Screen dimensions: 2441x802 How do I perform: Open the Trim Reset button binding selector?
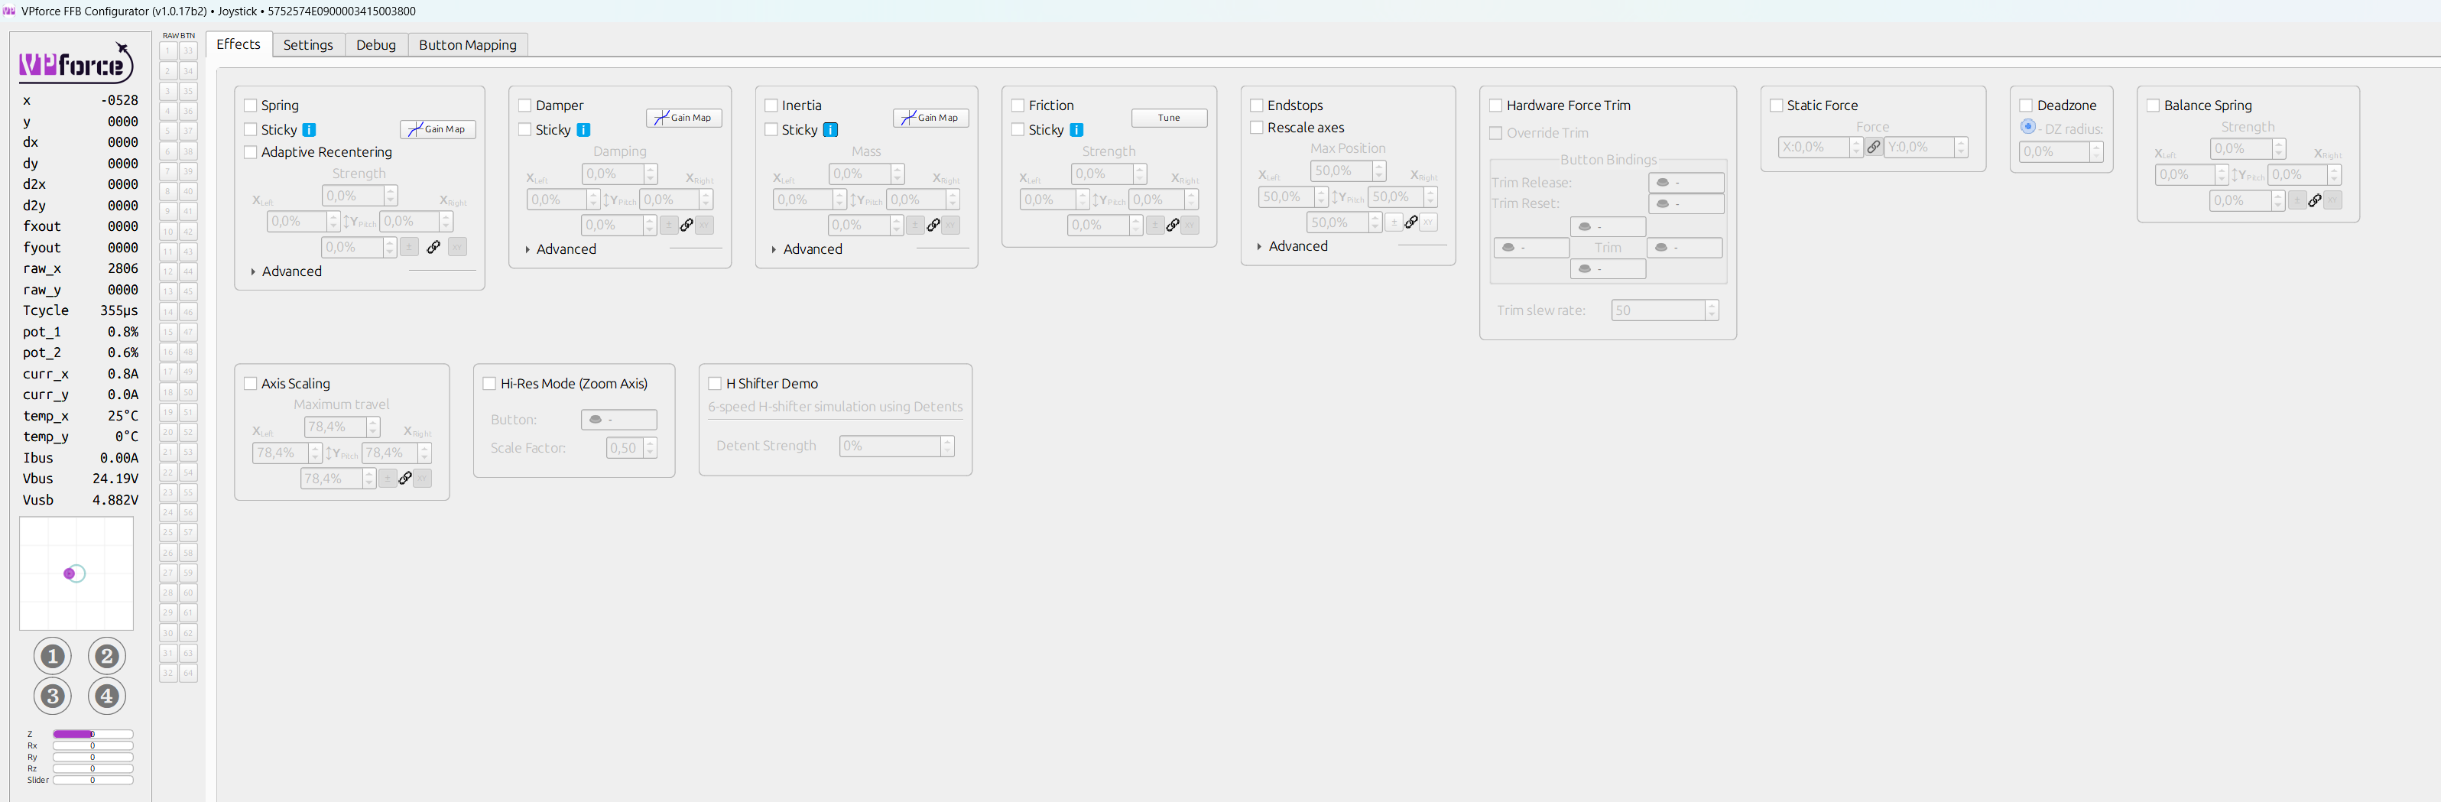pos(1686,204)
